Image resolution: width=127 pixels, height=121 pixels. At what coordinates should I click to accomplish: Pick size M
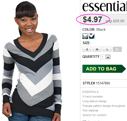coord(97,49)
